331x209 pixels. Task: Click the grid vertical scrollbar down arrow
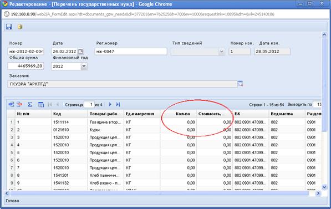click(324, 187)
